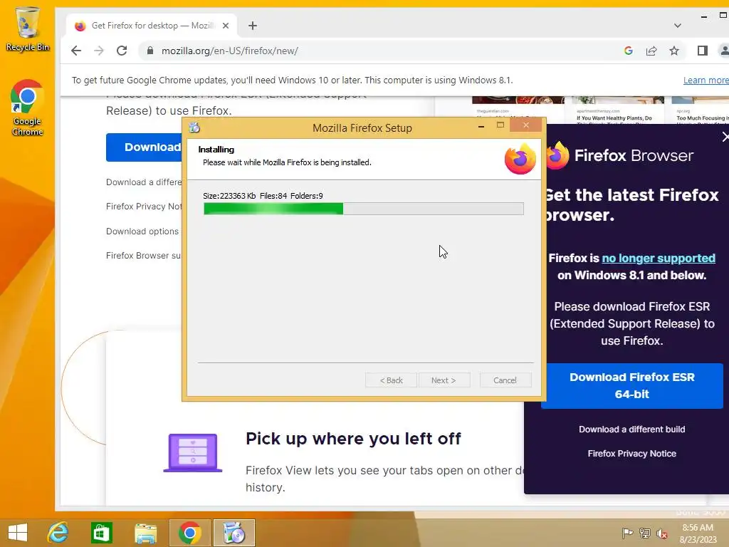Close the Get Firefox for desktop tab
Image resolution: width=729 pixels, height=547 pixels.
[x=226, y=26]
